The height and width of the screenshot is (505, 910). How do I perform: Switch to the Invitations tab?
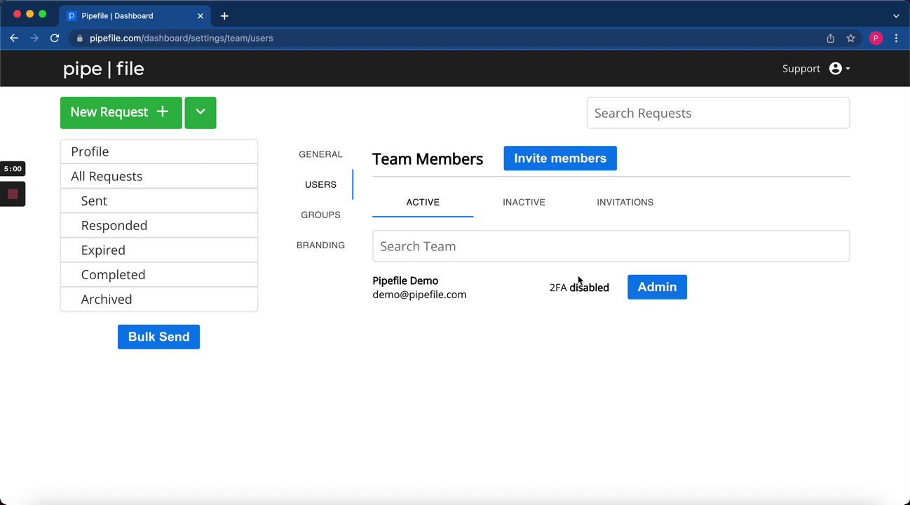[625, 202]
